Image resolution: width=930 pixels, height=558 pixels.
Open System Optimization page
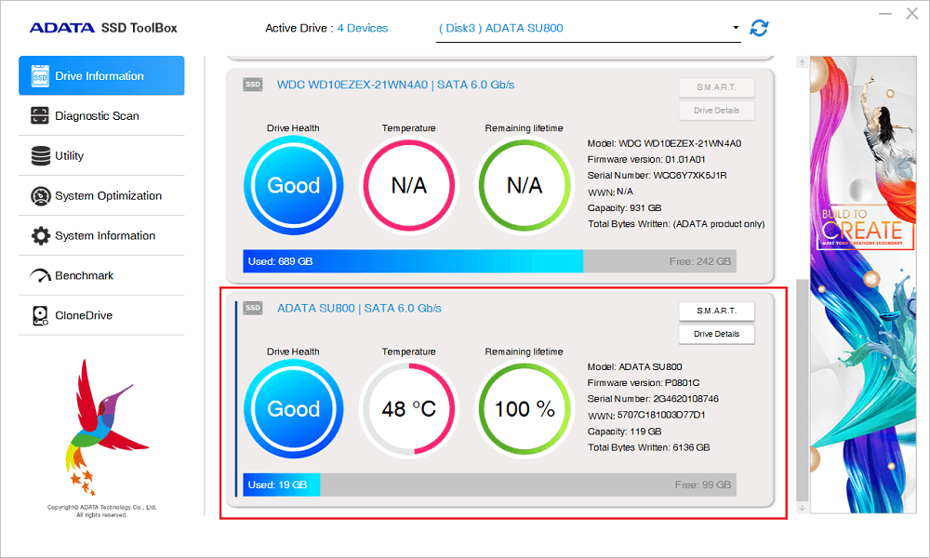click(x=101, y=195)
